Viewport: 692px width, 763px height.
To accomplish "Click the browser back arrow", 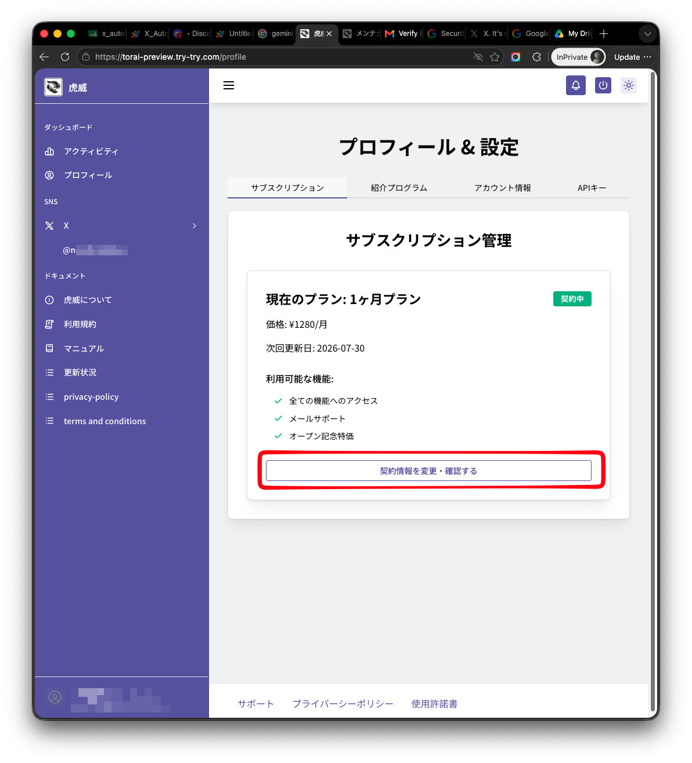I will [44, 57].
